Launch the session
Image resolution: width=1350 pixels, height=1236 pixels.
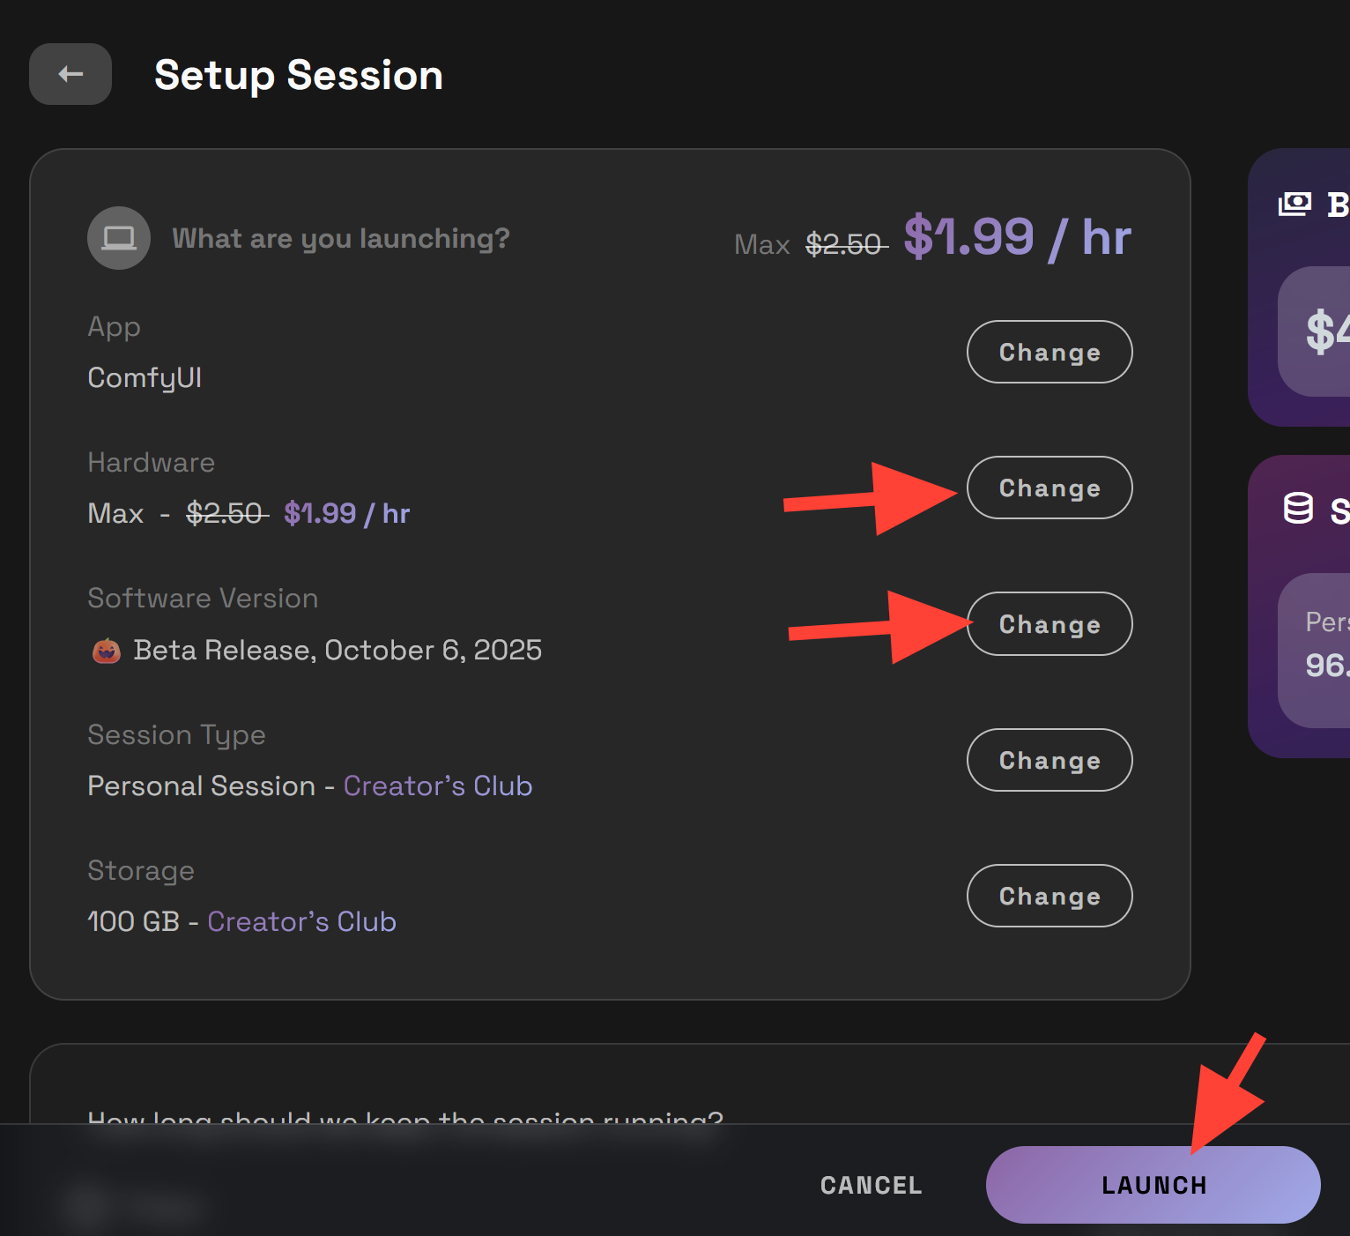click(1153, 1185)
